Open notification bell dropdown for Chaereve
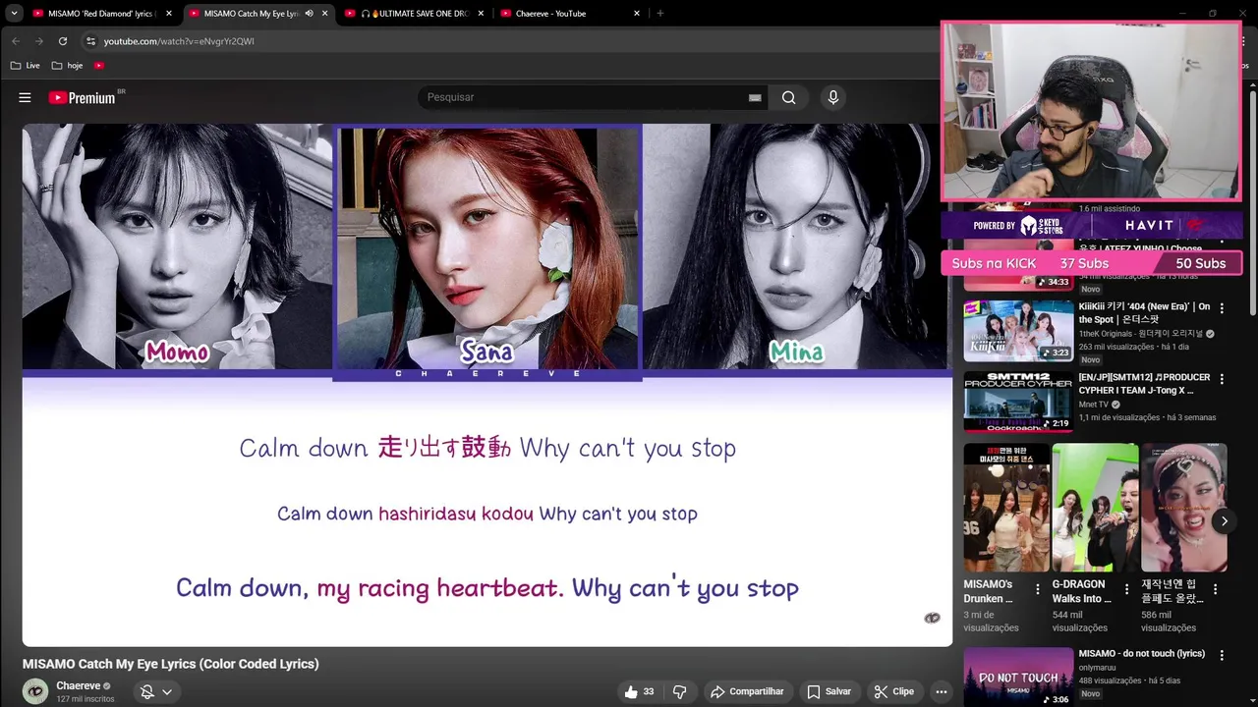 coord(156,691)
